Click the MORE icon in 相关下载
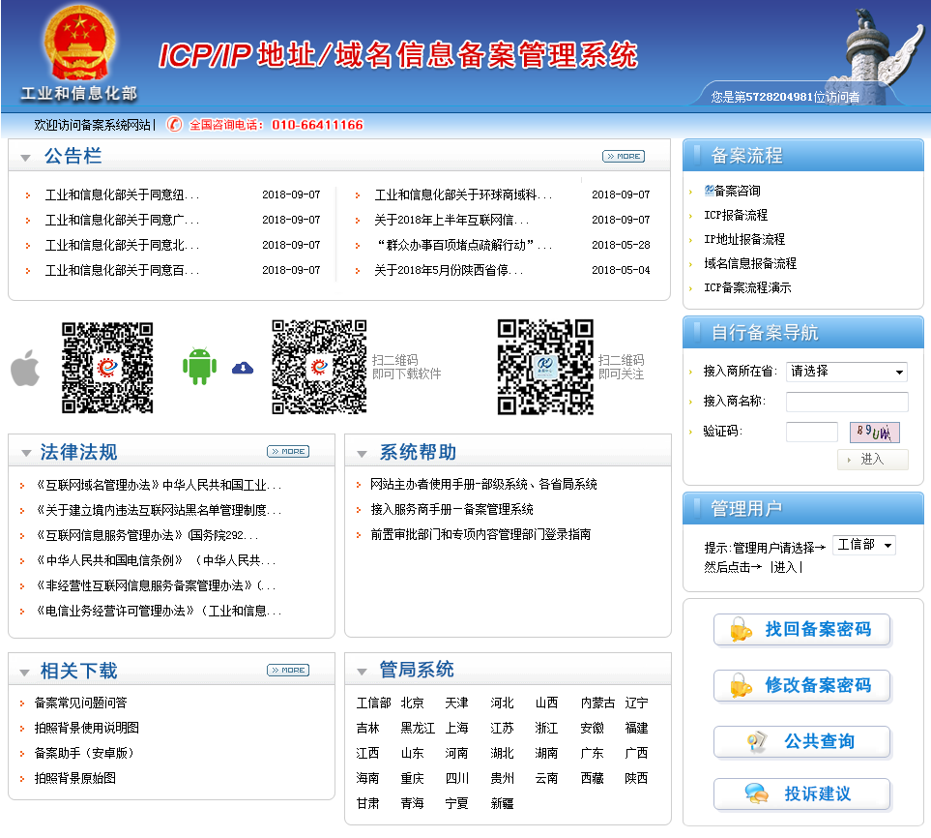The width and height of the screenshot is (931, 838). 288,671
